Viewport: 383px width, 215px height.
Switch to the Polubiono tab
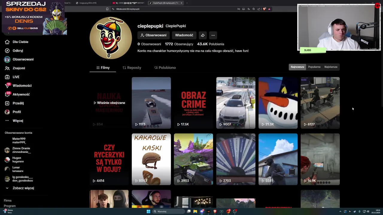(x=165, y=68)
